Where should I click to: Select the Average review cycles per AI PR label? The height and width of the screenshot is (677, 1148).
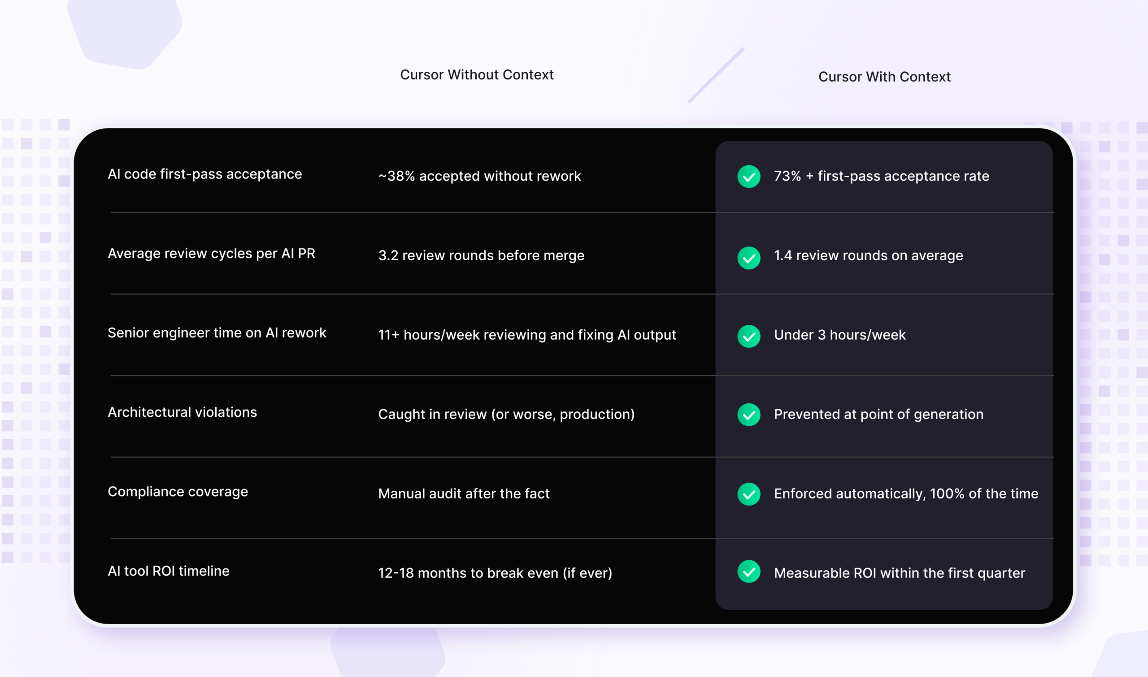pyautogui.click(x=211, y=253)
